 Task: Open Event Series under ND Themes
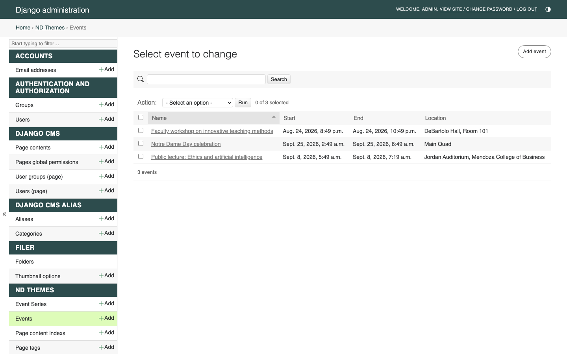tap(31, 304)
